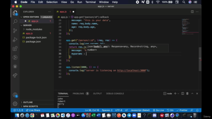Open the Run menu
This screenshot has height=119, width=212.
tap(79, 2)
